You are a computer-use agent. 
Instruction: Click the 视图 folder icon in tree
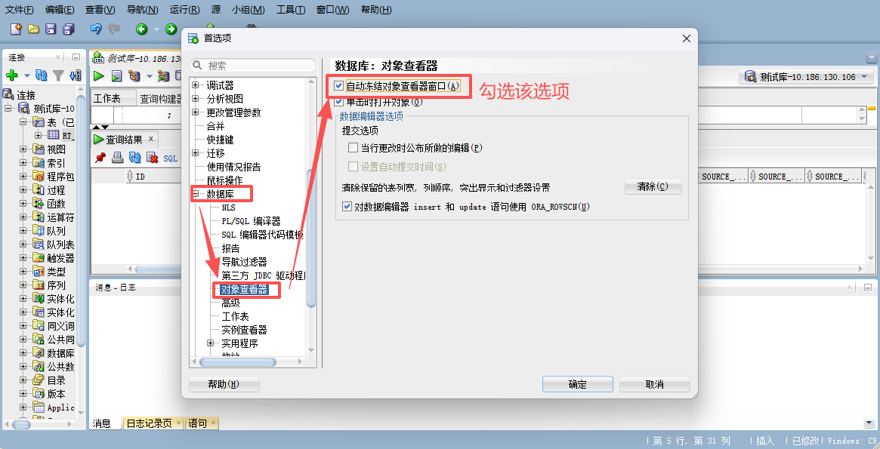[39, 149]
